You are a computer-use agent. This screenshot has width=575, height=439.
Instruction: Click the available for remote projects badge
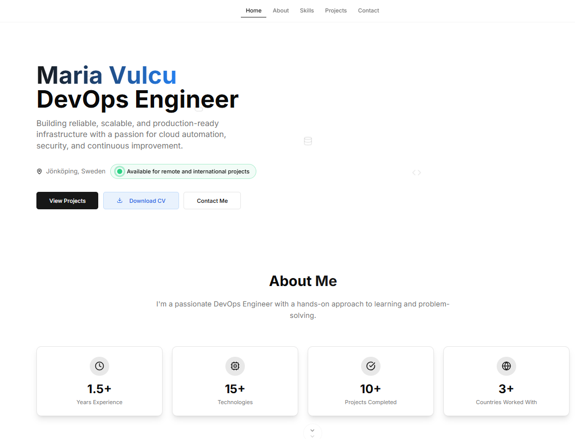coord(183,171)
